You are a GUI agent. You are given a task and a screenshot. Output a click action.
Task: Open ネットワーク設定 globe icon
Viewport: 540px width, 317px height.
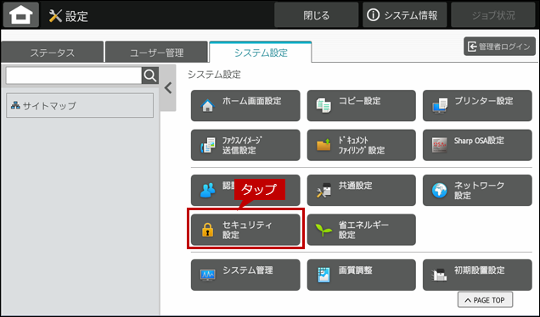click(x=440, y=190)
